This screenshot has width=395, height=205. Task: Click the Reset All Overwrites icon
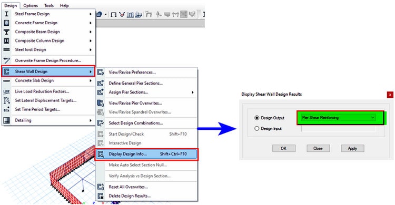[101, 187]
